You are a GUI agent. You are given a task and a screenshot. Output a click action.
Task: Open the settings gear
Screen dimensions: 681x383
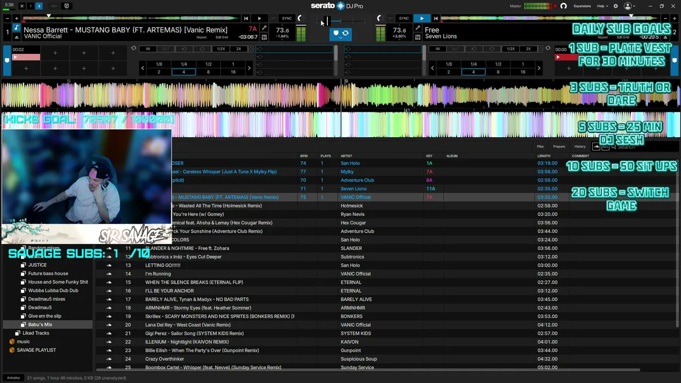point(616,6)
